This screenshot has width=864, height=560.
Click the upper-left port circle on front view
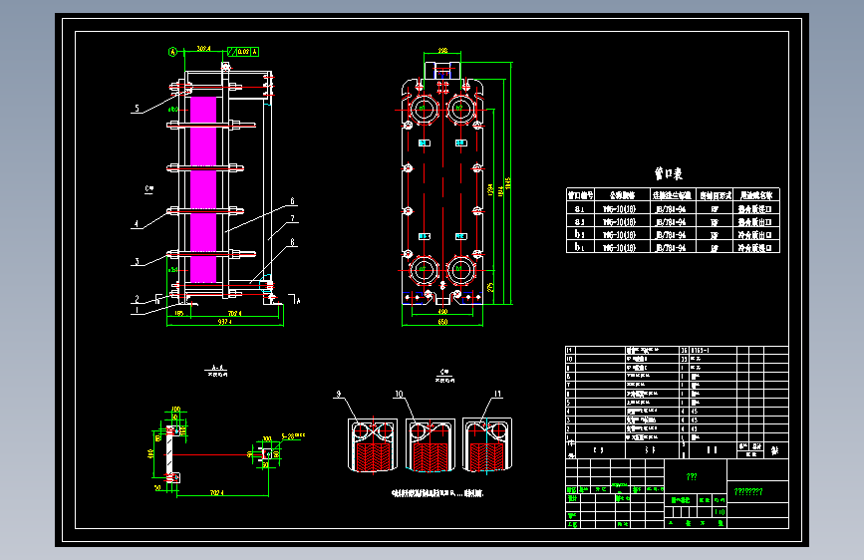pyautogui.click(x=424, y=109)
